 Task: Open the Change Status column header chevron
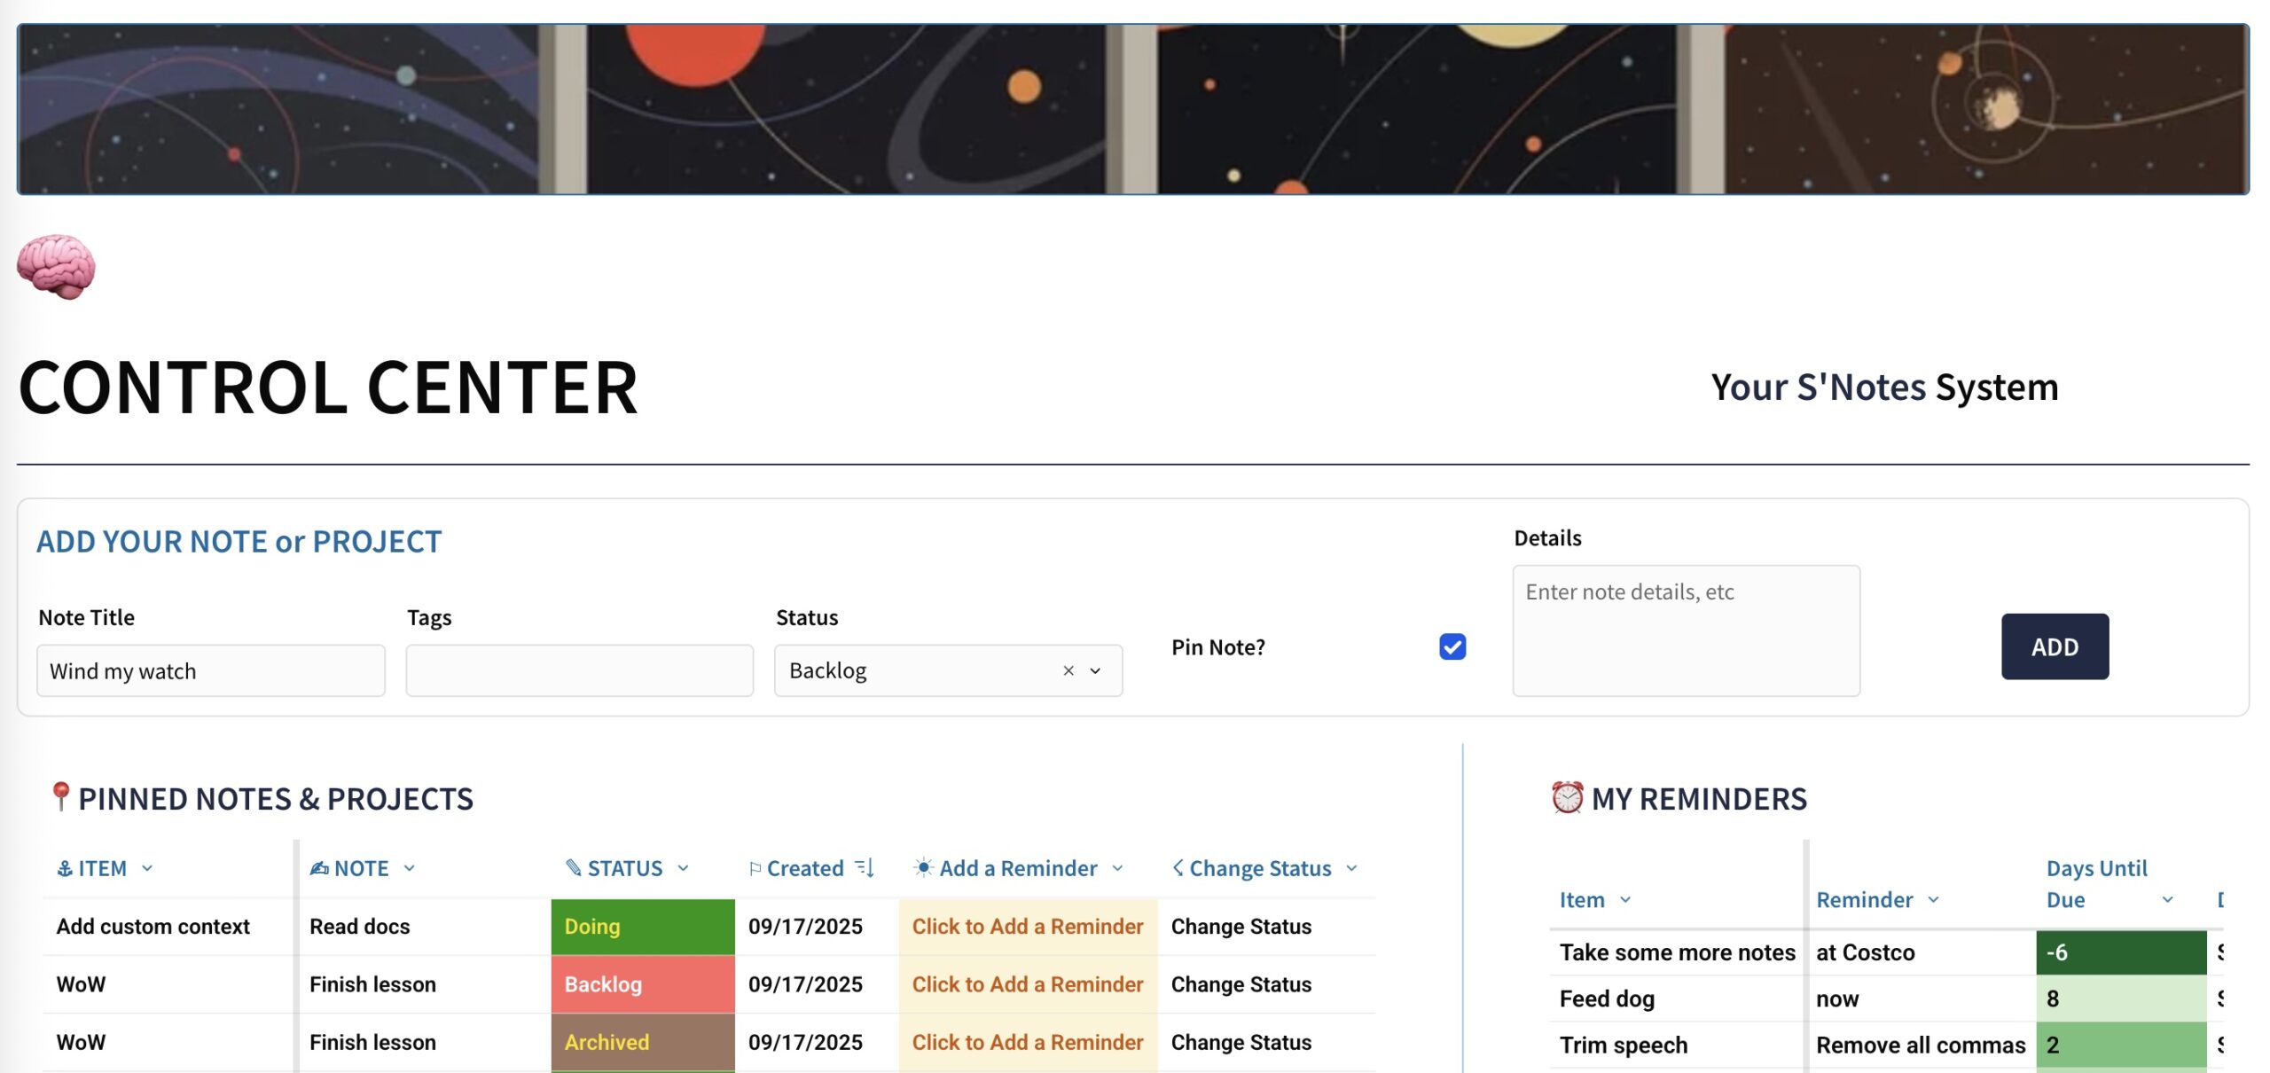(x=1351, y=868)
